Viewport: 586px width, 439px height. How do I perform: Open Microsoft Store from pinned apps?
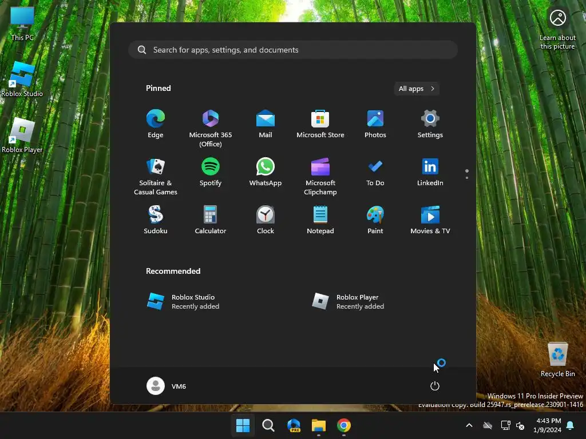click(320, 124)
